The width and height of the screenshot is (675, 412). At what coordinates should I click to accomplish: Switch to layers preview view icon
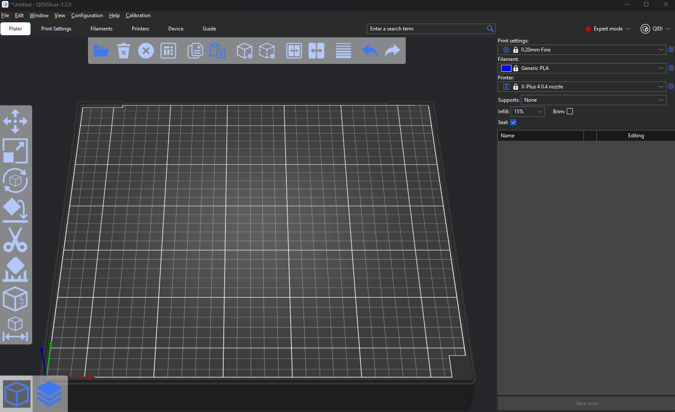pos(49,394)
